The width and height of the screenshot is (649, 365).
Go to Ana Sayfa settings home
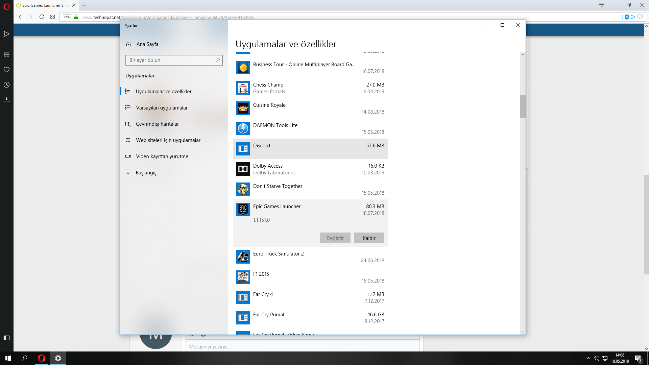147,44
